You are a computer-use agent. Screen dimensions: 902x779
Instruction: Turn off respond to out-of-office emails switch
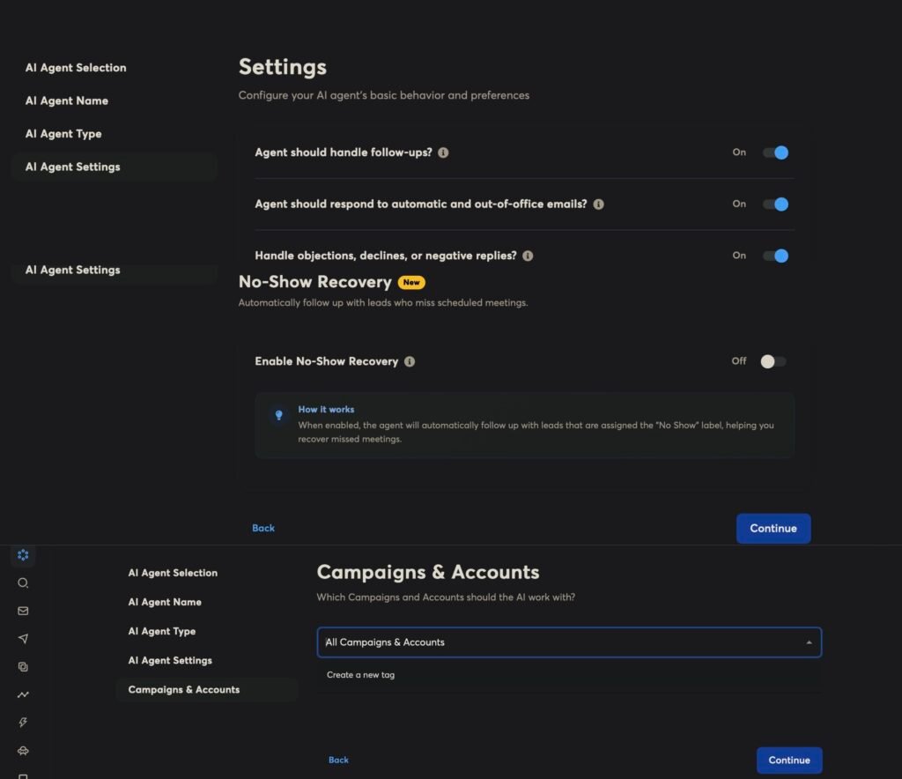pos(775,204)
